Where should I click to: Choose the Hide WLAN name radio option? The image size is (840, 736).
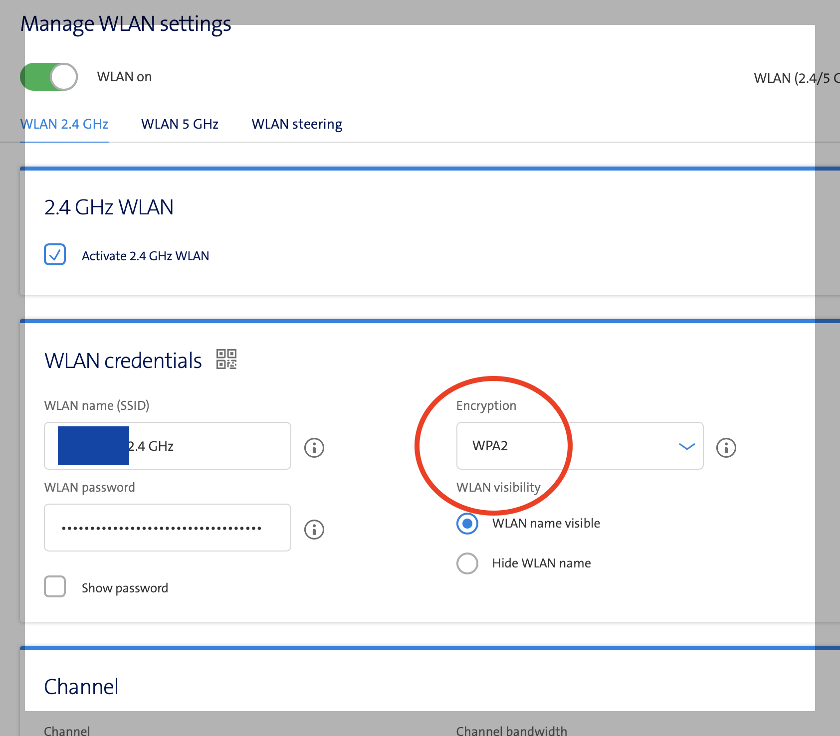point(467,563)
